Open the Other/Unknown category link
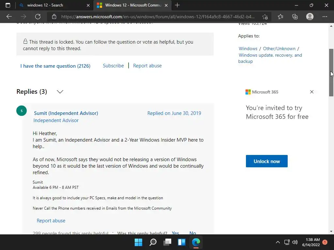The width and height of the screenshot is (334, 250). pyautogui.click(x=279, y=49)
